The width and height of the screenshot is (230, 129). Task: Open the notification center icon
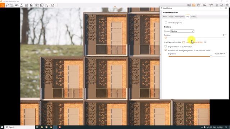pos(226,127)
